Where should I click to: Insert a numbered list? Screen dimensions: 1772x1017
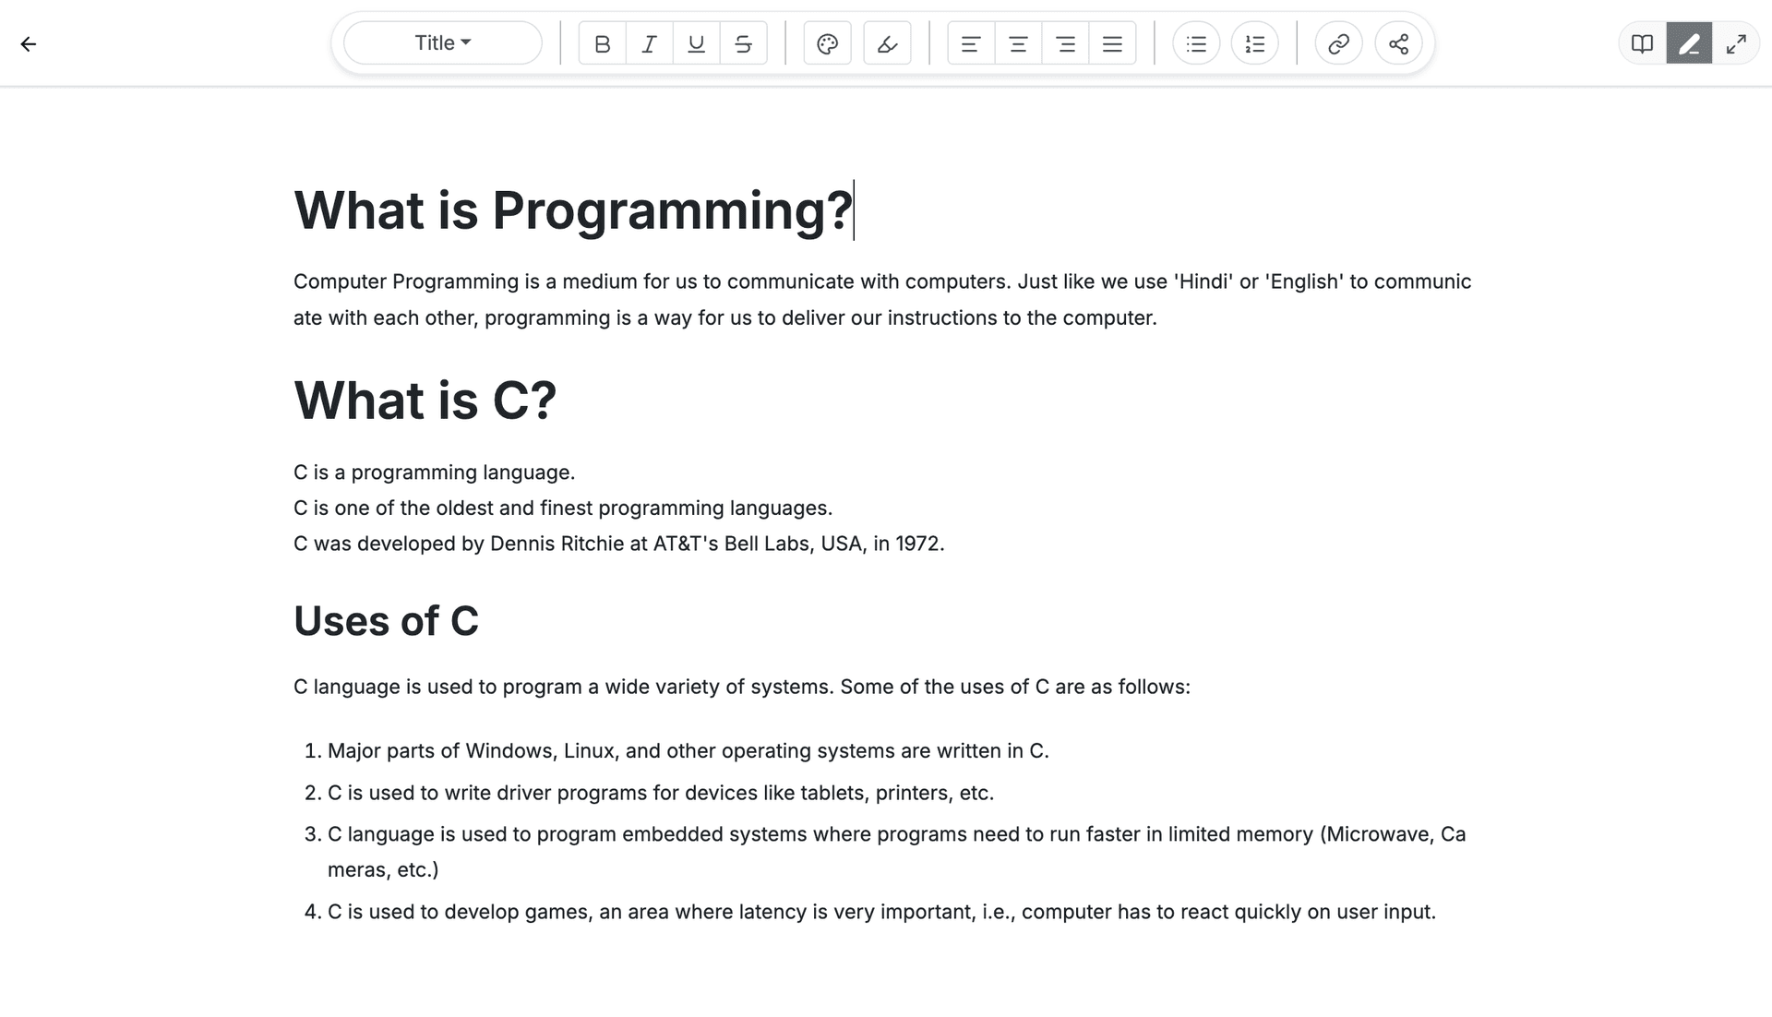point(1255,43)
